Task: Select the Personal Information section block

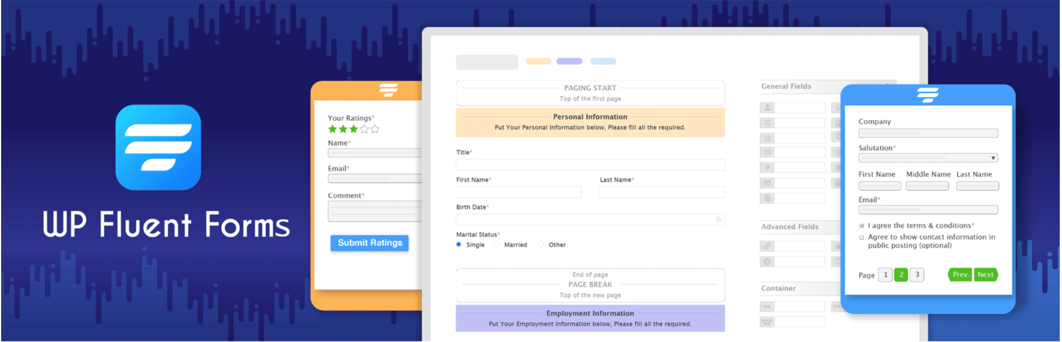Action: click(590, 122)
